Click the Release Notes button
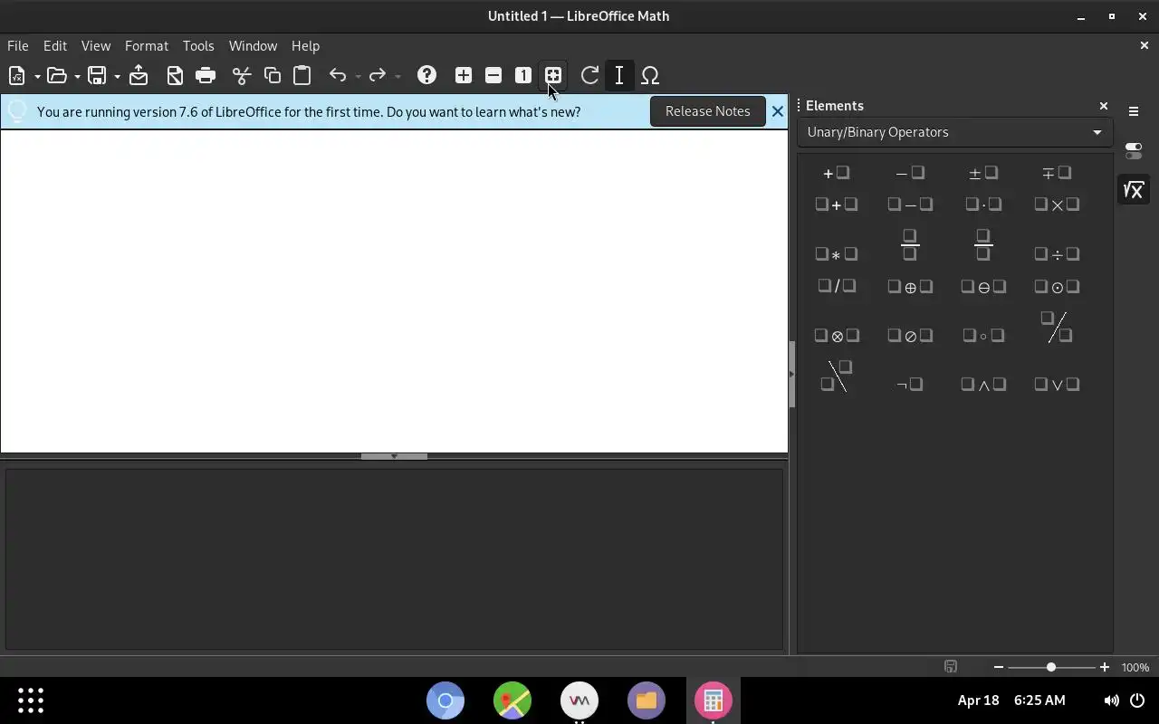The image size is (1159, 724). (x=708, y=111)
